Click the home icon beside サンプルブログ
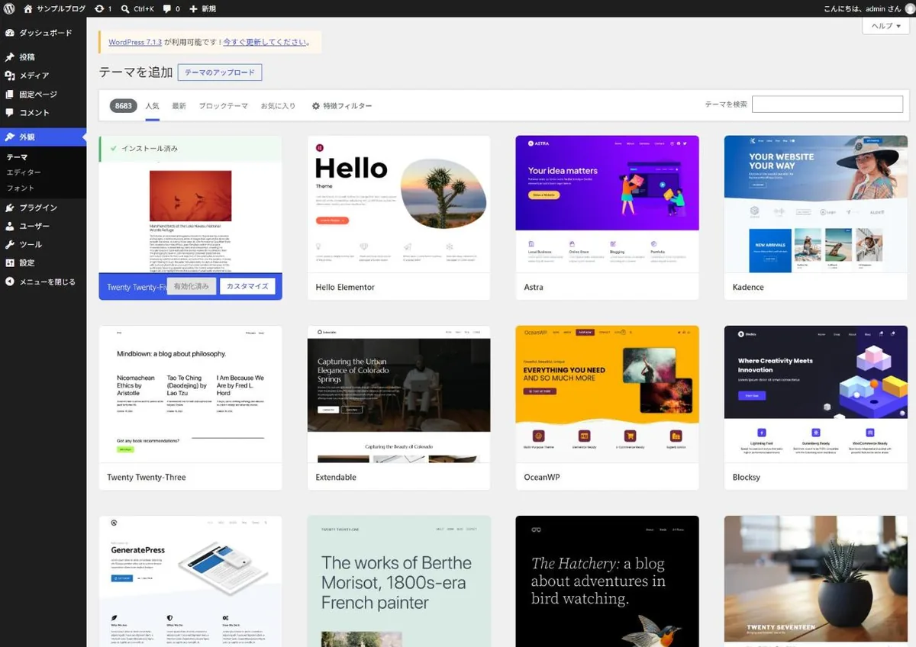The height and width of the screenshot is (647, 916). (x=28, y=8)
